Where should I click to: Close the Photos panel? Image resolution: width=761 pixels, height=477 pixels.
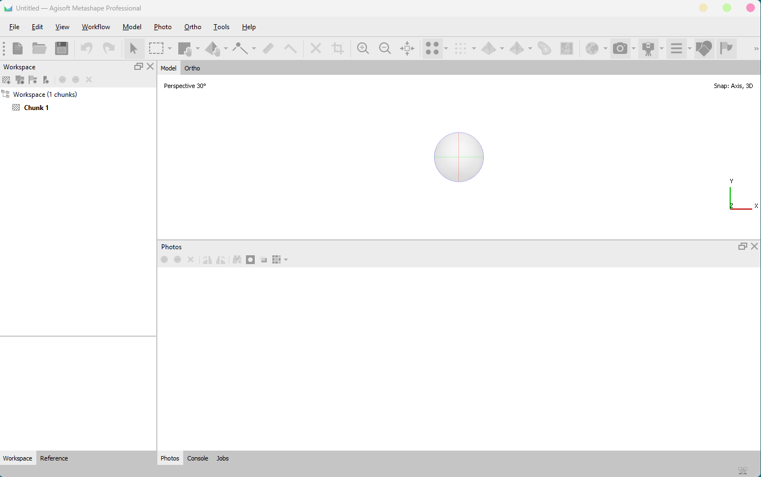pos(754,246)
